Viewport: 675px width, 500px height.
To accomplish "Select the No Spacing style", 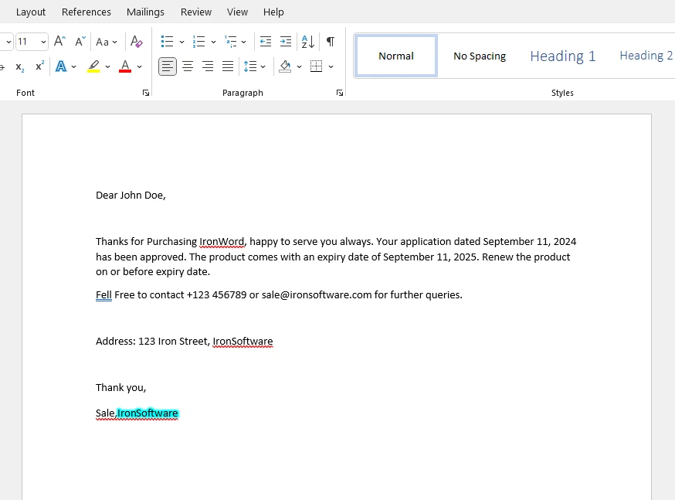I will [480, 56].
